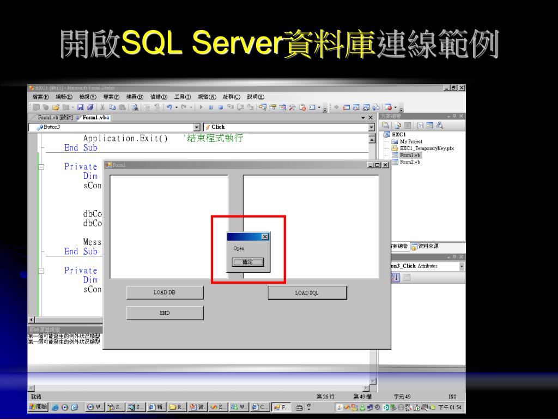This screenshot has height=419, width=558.
Task: Open the 工具(T) Tools menu
Action: pyautogui.click(x=183, y=97)
